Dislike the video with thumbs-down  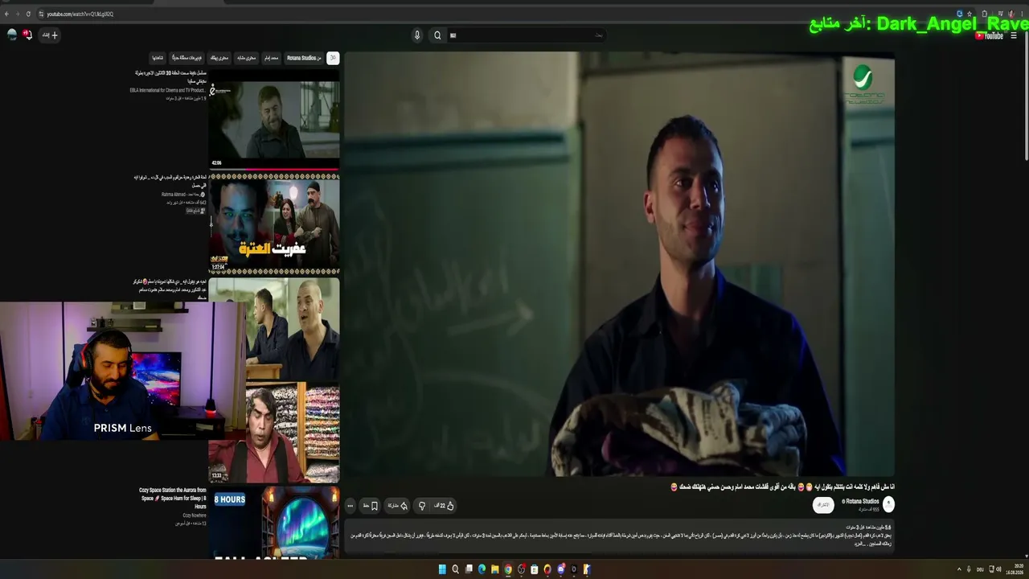(421, 506)
